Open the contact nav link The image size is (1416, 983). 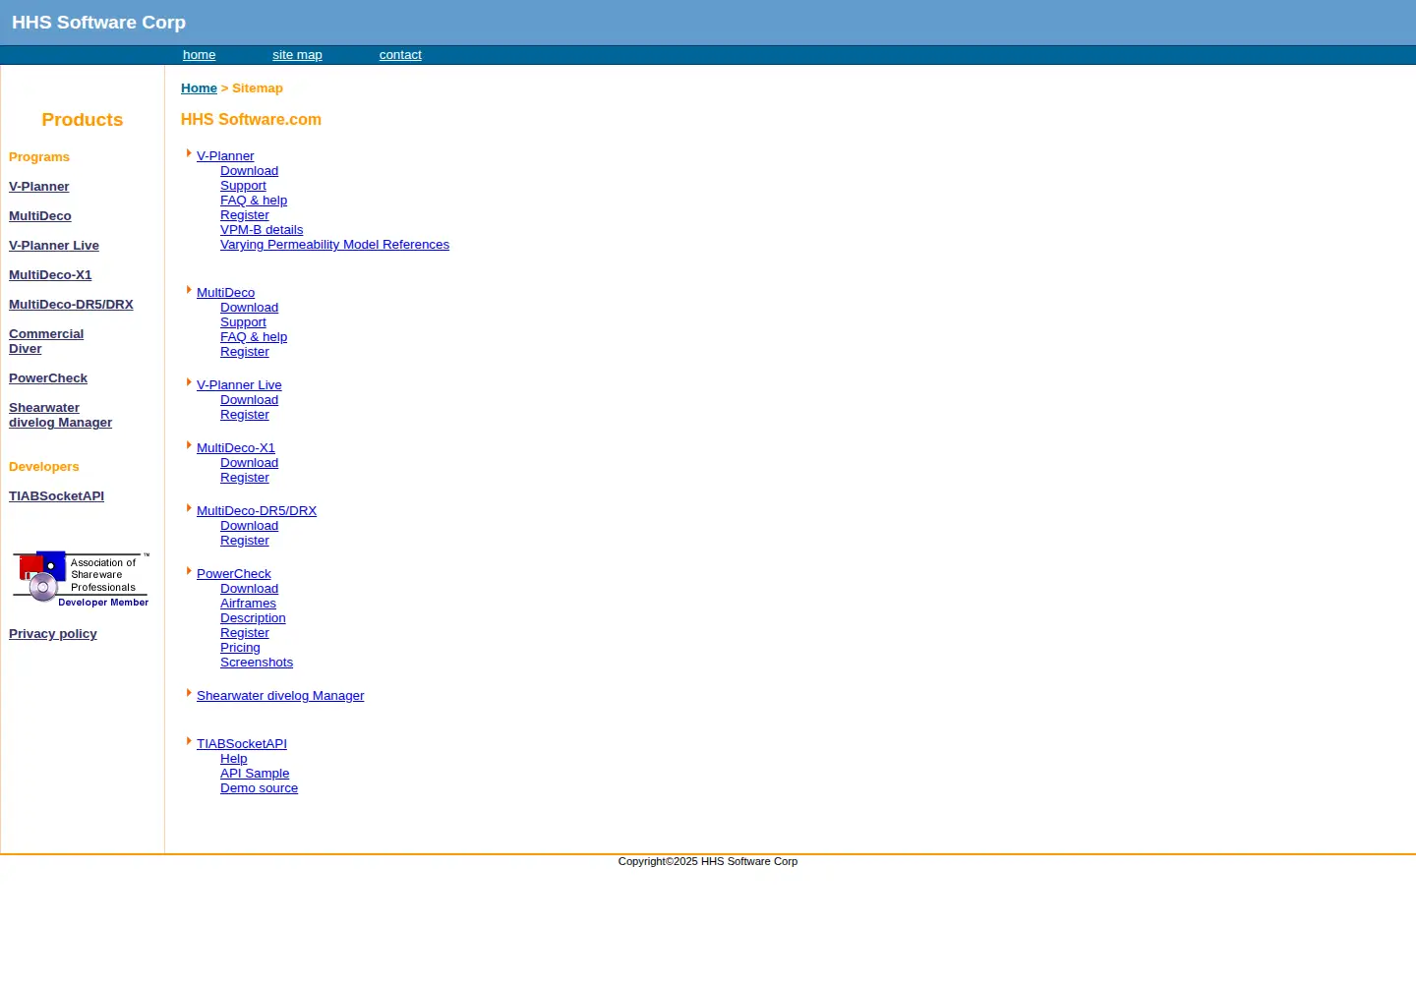click(400, 55)
